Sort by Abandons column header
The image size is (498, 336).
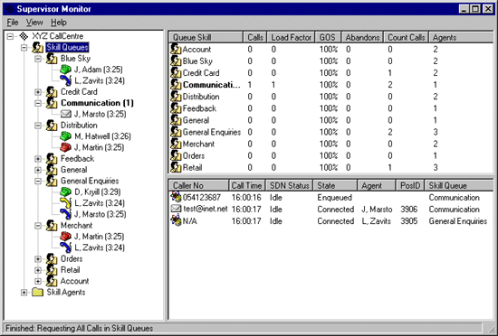[x=362, y=37]
